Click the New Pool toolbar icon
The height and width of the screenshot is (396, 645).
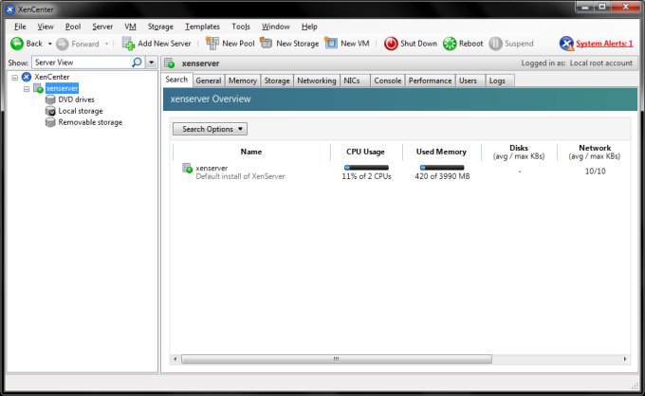pyautogui.click(x=212, y=44)
